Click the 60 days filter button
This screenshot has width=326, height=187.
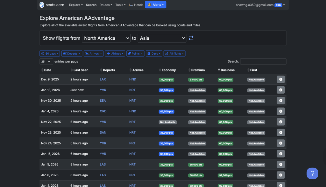49,54
